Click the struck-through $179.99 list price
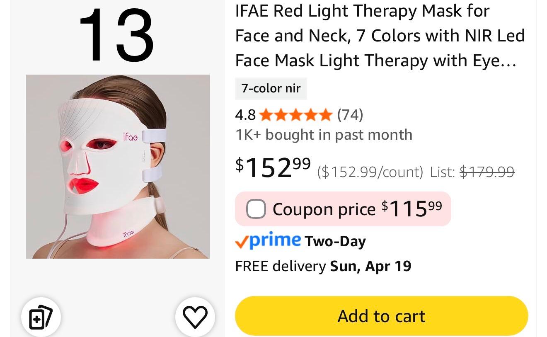Image resolution: width=547 pixels, height=337 pixels. [x=487, y=171]
